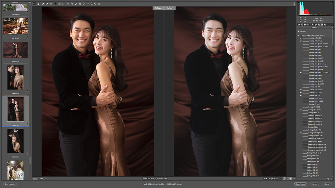Select the Zoom tool

pyautogui.click(x=34, y=4)
